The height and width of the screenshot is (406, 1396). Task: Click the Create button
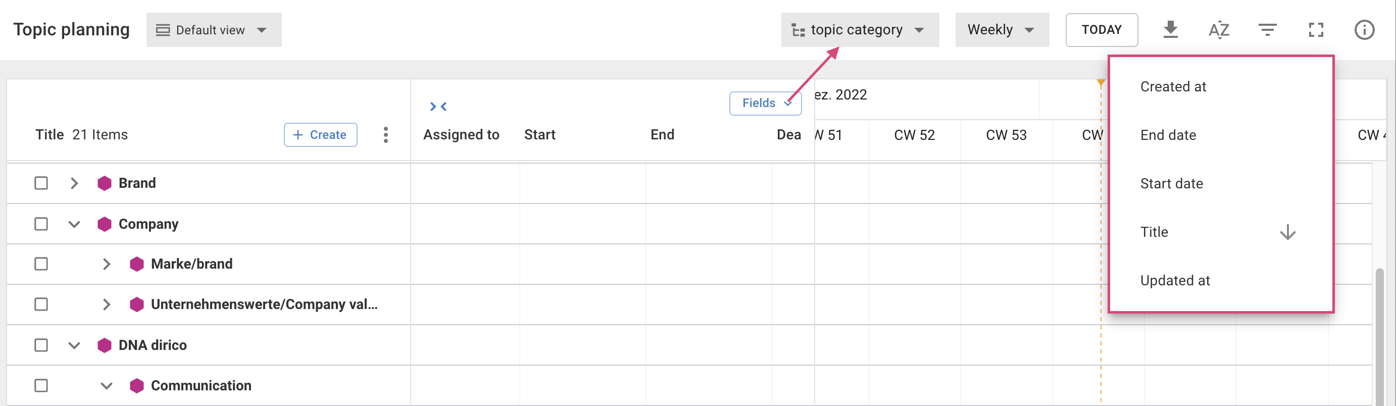(320, 134)
